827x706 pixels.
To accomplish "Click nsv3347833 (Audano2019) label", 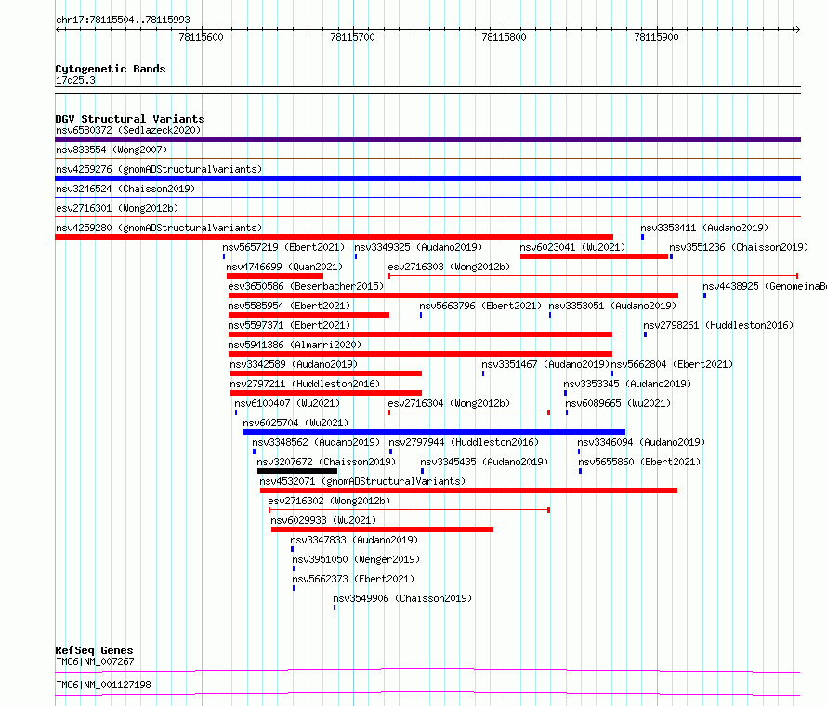I will [x=354, y=540].
